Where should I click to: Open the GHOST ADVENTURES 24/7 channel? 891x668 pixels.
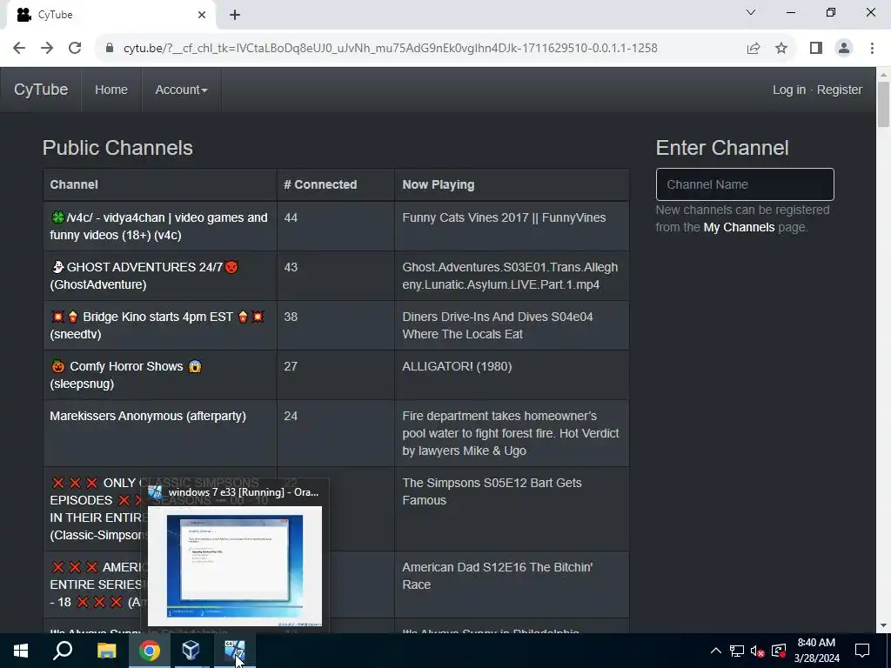[x=144, y=276]
